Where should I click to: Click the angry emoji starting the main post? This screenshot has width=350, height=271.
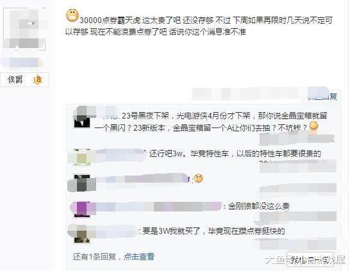pyautogui.click(x=72, y=16)
